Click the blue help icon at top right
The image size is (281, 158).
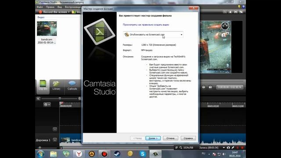[243, 7]
